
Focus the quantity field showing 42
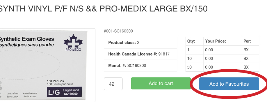coord(113,84)
